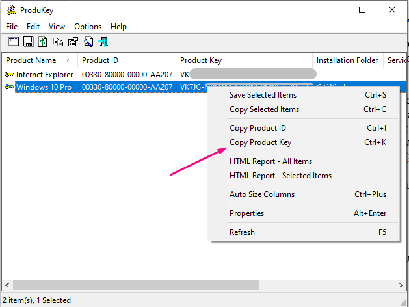Sort by the Product Name column header
Image resolution: width=409 pixels, height=307 pixels.
click(40, 60)
